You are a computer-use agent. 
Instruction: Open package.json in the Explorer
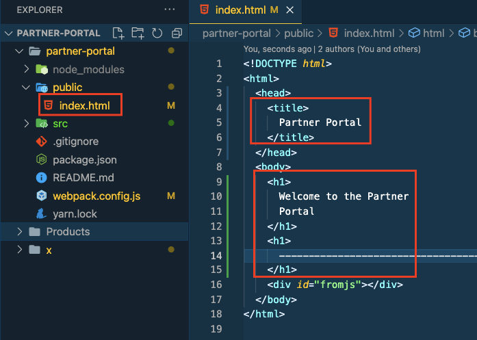[x=85, y=159]
